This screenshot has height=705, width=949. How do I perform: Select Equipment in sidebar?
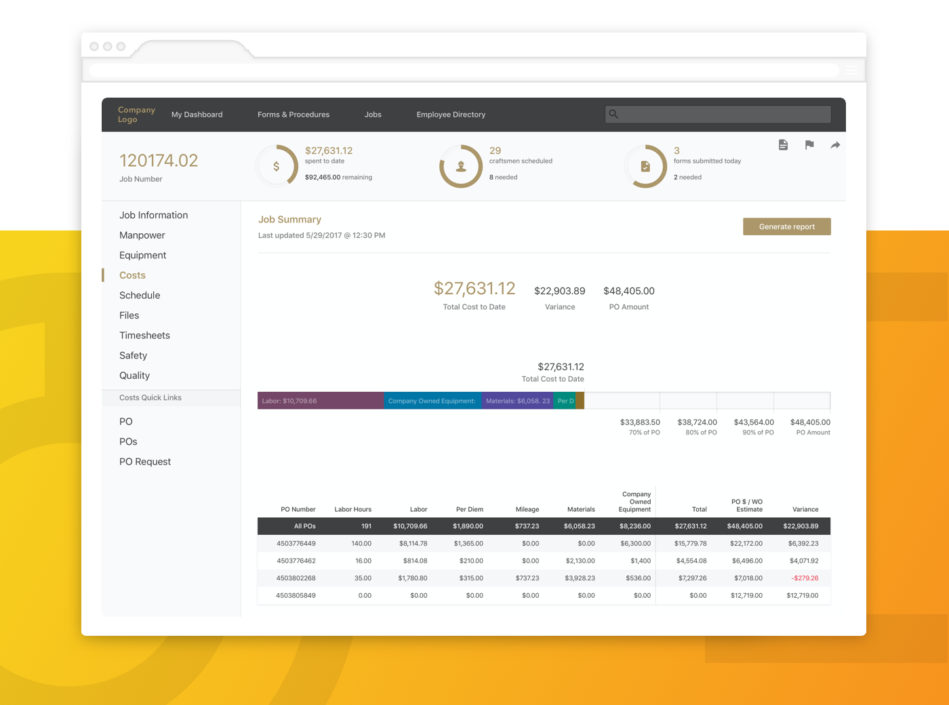coord(142,255)
